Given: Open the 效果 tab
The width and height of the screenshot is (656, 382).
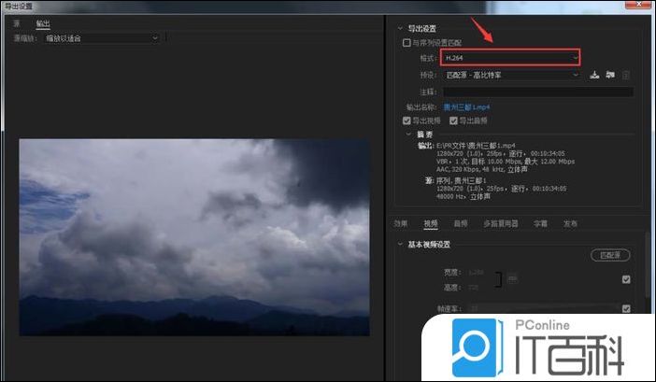Looking at the screenshot, I should [x=400, y=223].
